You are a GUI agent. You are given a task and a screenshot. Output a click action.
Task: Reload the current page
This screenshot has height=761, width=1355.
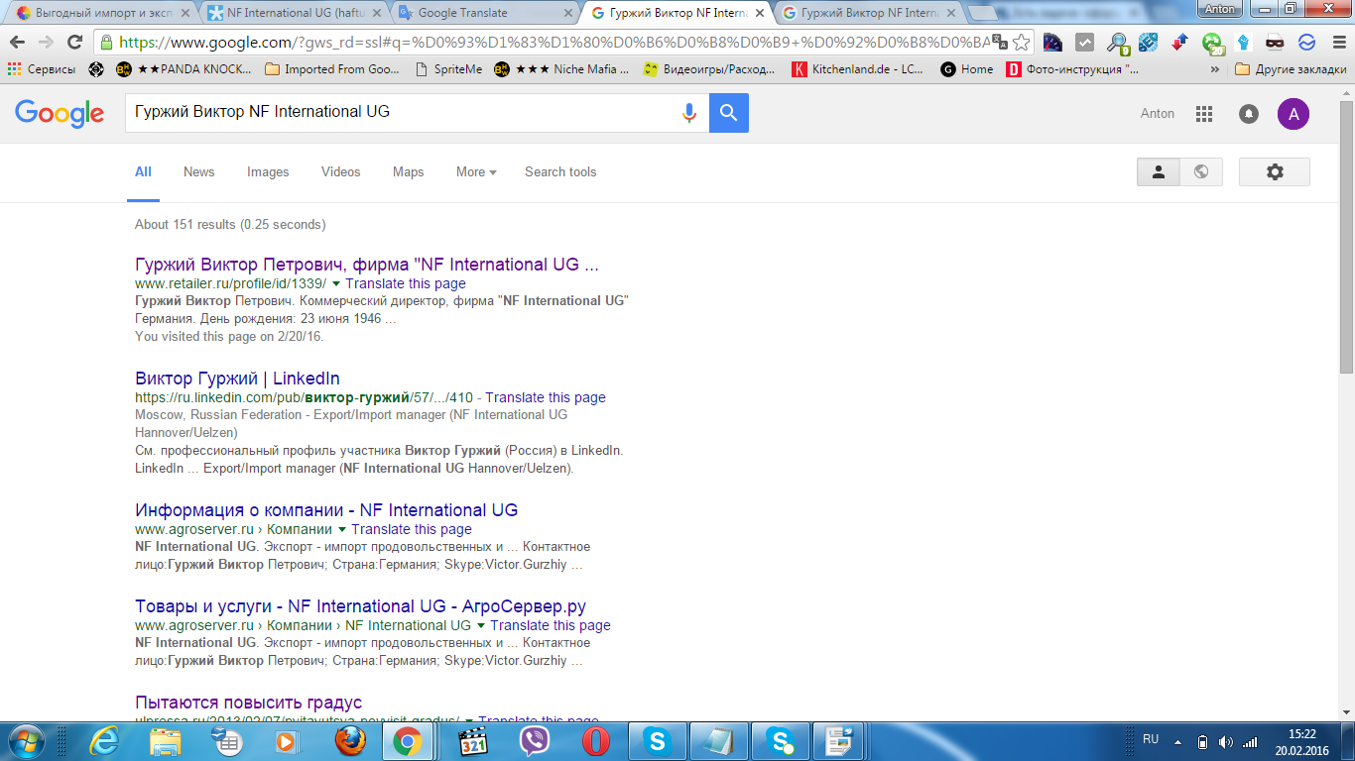[x=74, y=43]
